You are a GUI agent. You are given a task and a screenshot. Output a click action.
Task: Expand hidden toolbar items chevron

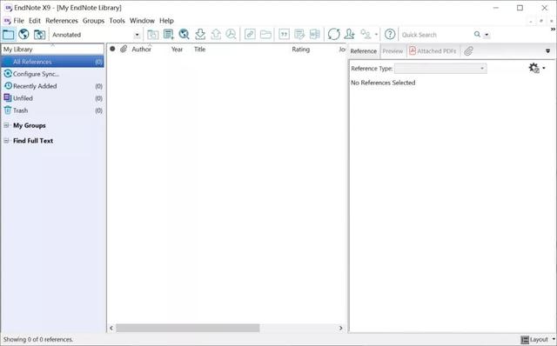(x=554, y=30)
